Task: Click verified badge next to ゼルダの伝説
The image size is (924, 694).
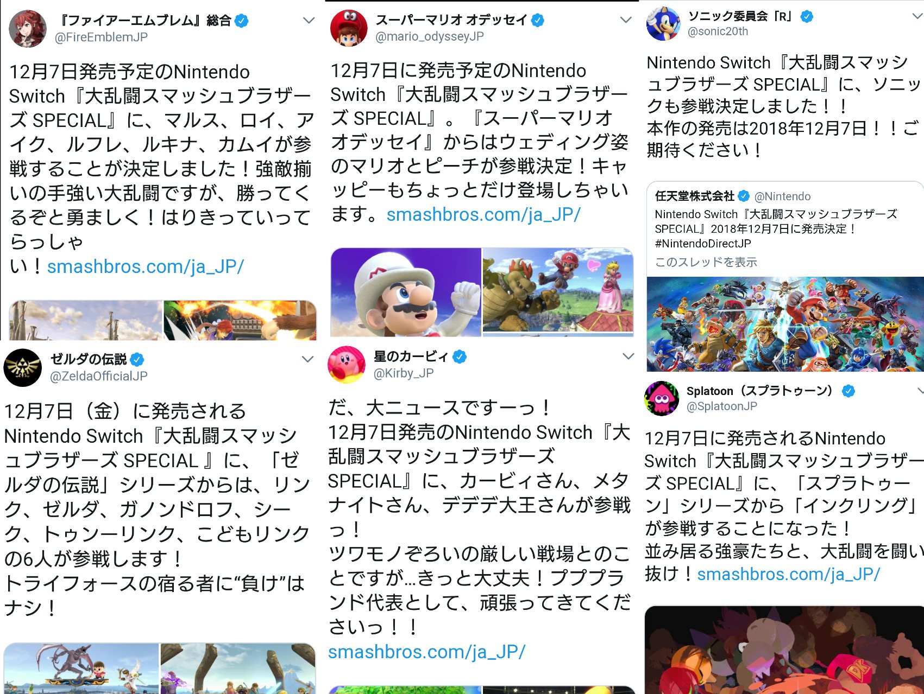Action: 137,359
